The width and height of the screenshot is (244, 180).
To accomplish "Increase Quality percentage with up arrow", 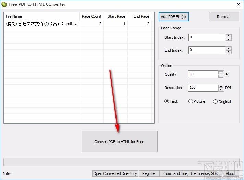I will (x=221, y=73).
